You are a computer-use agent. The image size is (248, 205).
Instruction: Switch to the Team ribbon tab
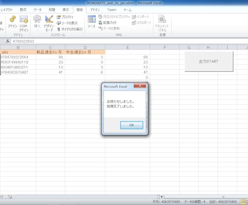(x=112, y=10)
